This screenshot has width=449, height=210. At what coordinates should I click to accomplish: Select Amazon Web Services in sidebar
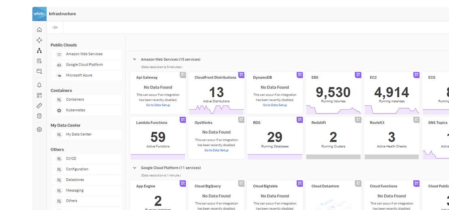coord(87,54)
